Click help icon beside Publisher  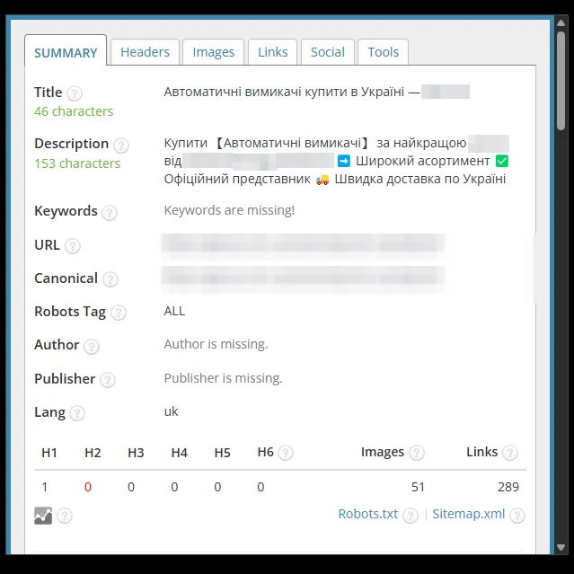[108, 380]
